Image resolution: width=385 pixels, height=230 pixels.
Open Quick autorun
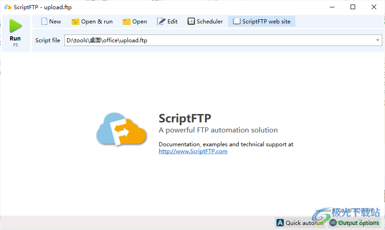coord(300,223)
